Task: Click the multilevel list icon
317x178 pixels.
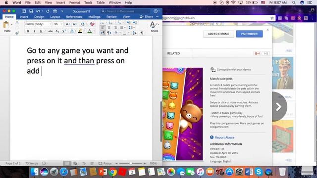Action: 120,22
